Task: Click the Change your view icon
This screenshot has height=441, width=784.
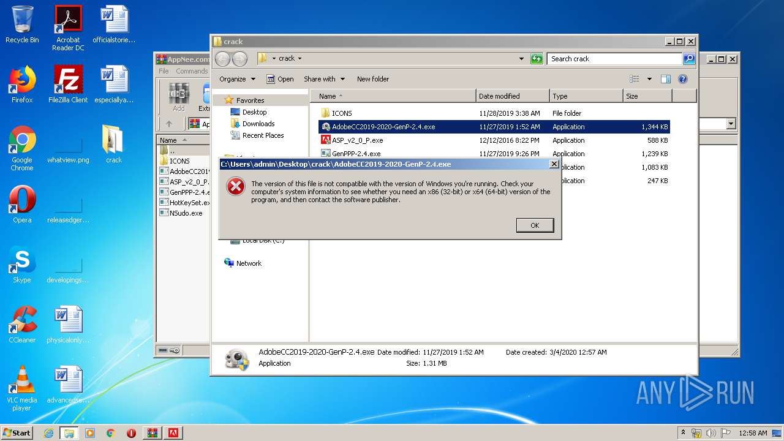Action: point(635,79)
